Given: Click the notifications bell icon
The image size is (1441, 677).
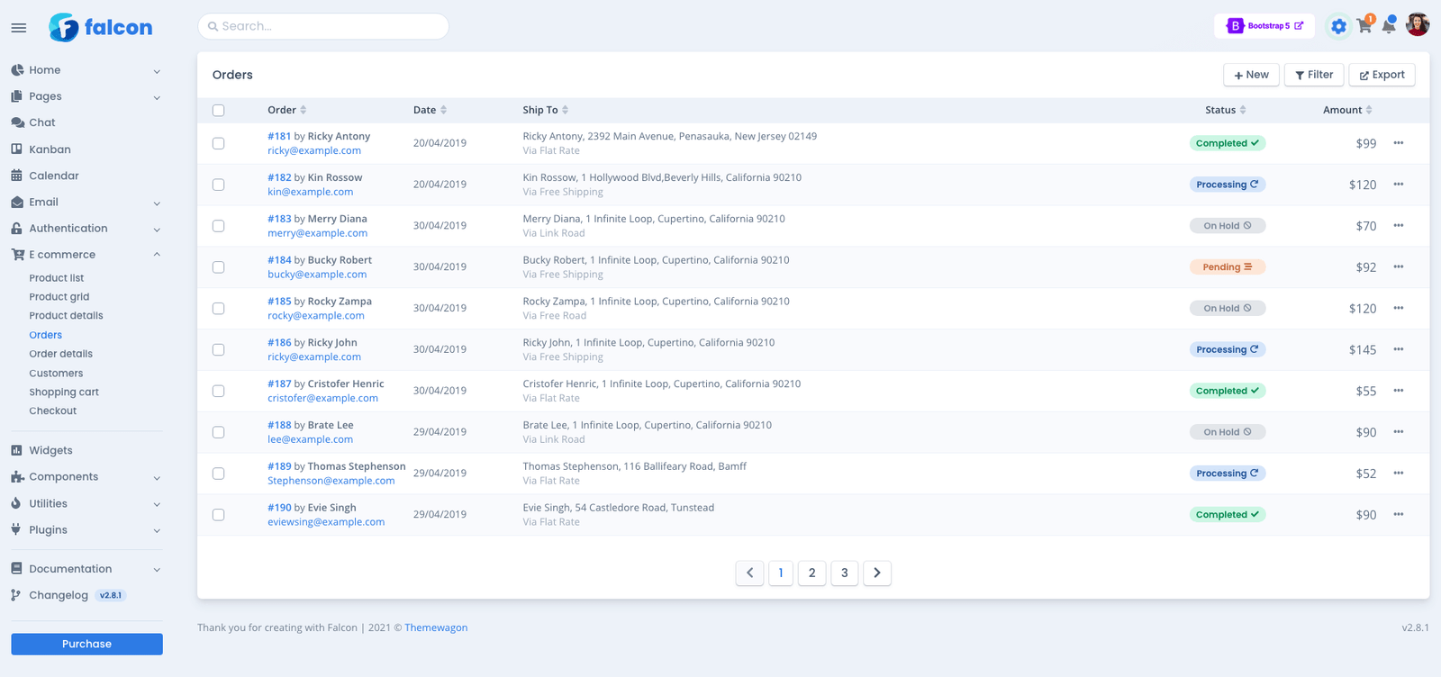Looking at the screenshot, I should [1389, 26].
